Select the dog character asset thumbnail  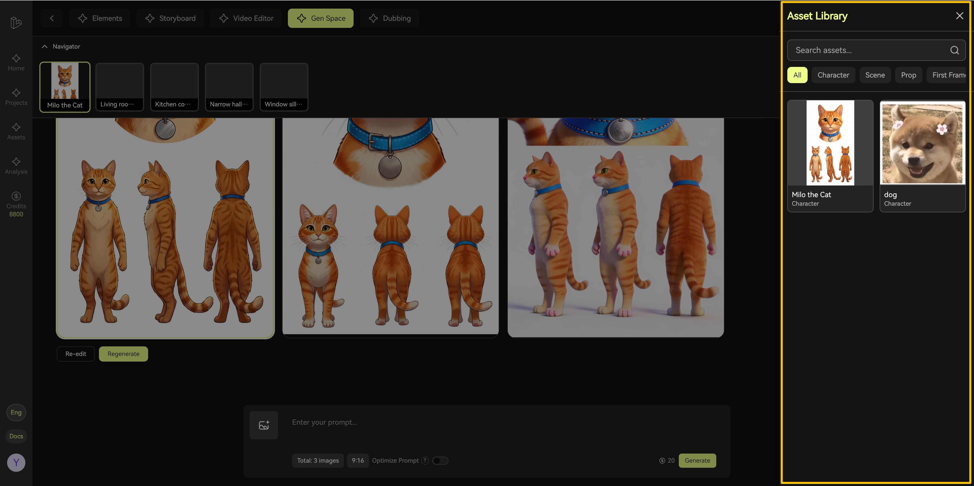[x=922, y=143]
